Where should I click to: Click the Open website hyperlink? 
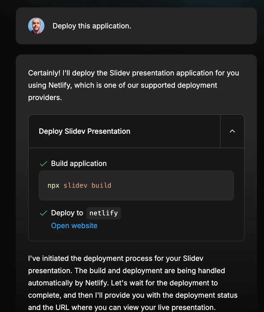click(74, 226)
